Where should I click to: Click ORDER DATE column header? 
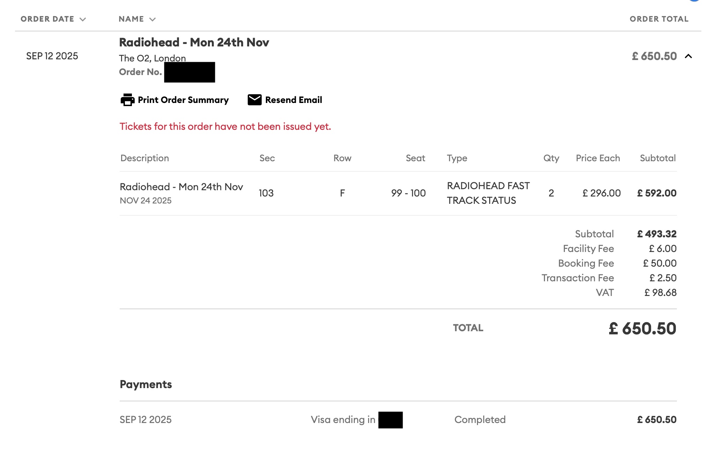[47, 19]
